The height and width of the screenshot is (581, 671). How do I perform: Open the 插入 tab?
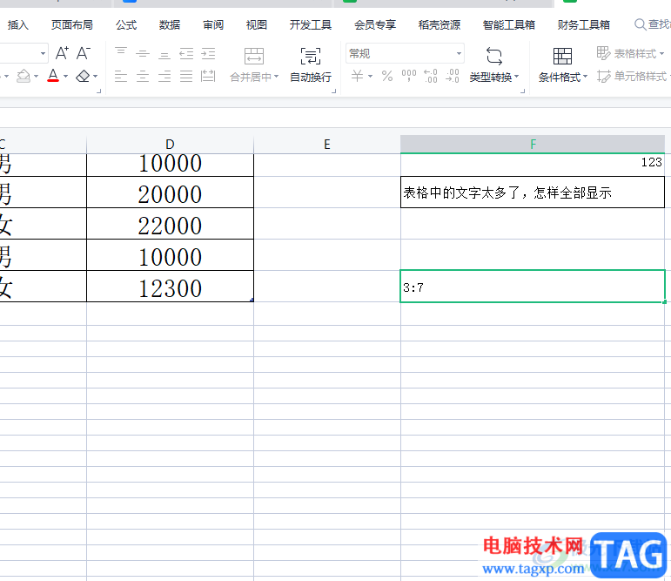17,25
